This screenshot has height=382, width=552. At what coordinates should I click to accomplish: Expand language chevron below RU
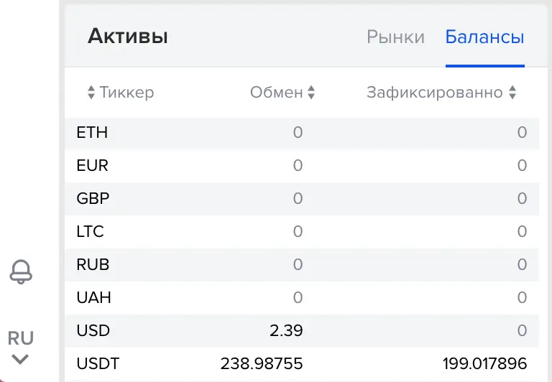(21, 359)
